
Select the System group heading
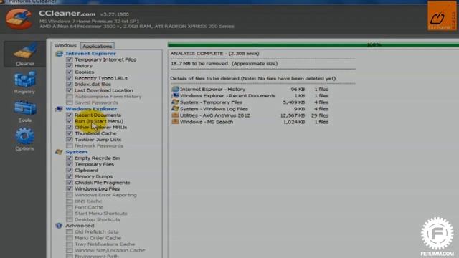click(x=77, y=152)
